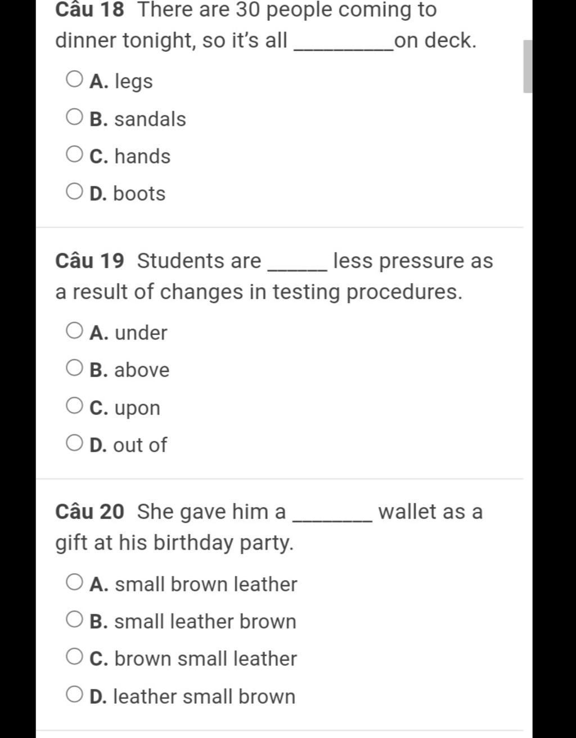Choose option B. sandals
Image resolution: width=576 pixels, height=738 pixels.
(x=74, y=117)
